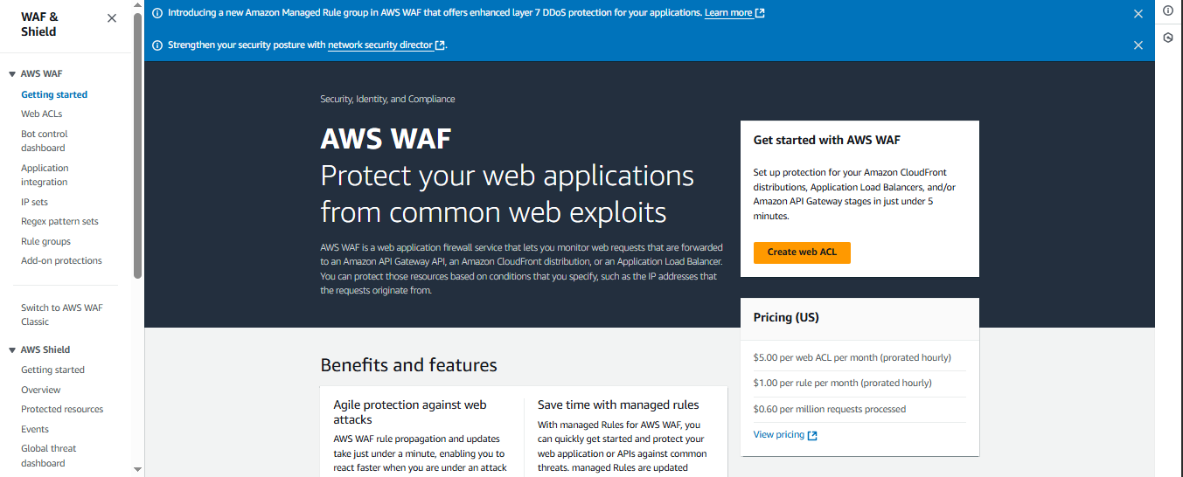1183x477 pixels.
Task: Open the hexagon settings icon in right rail
Action: point(1168,38)
